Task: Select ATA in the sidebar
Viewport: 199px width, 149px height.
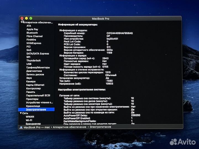Action: pos(29,26)
